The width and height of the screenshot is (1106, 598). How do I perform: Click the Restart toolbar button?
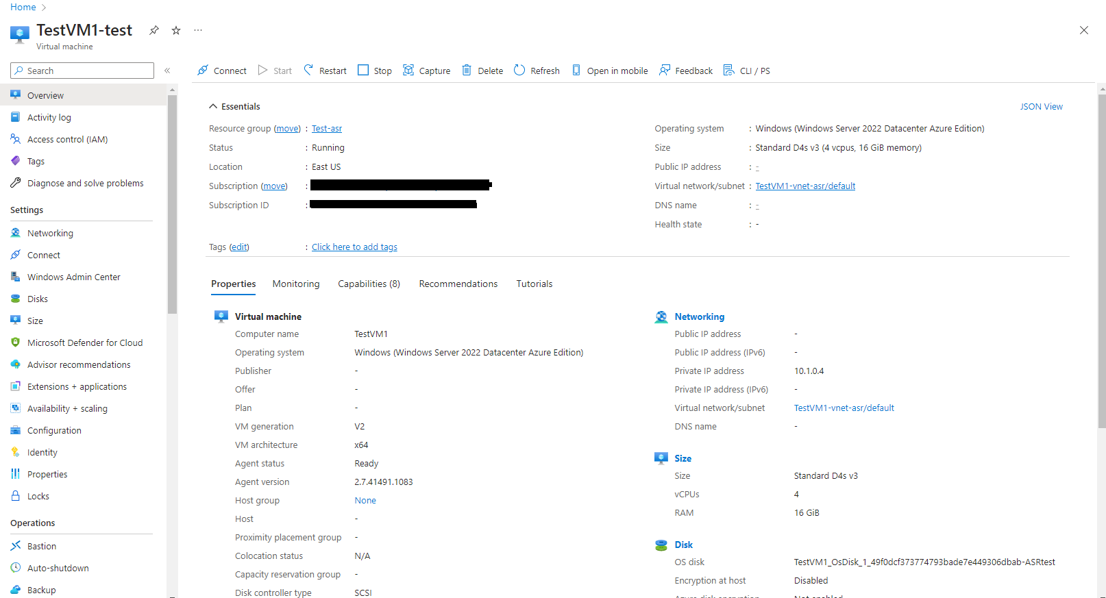click(x=325, y=71)
